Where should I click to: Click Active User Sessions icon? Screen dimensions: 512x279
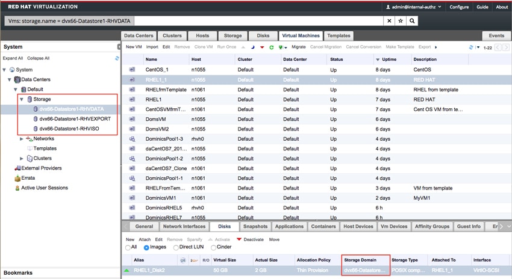click(17, 188)
